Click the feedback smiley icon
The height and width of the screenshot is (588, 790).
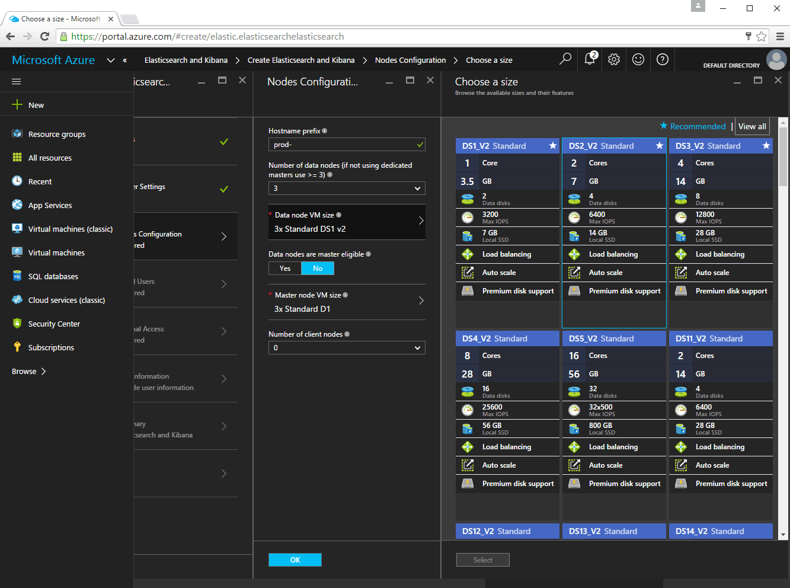click(638, 59)
